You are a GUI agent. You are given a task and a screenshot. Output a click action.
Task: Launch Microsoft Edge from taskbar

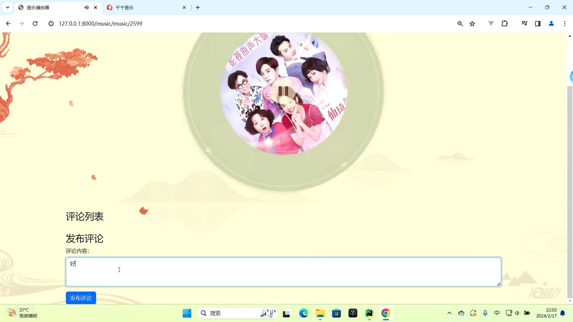303,313
